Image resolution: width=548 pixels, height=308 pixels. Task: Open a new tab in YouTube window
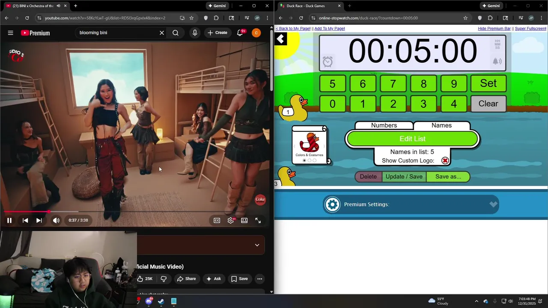click(75, 6)
